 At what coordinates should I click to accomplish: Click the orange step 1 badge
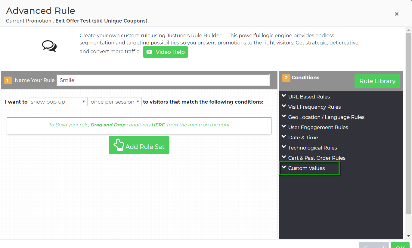coord(8,80)
